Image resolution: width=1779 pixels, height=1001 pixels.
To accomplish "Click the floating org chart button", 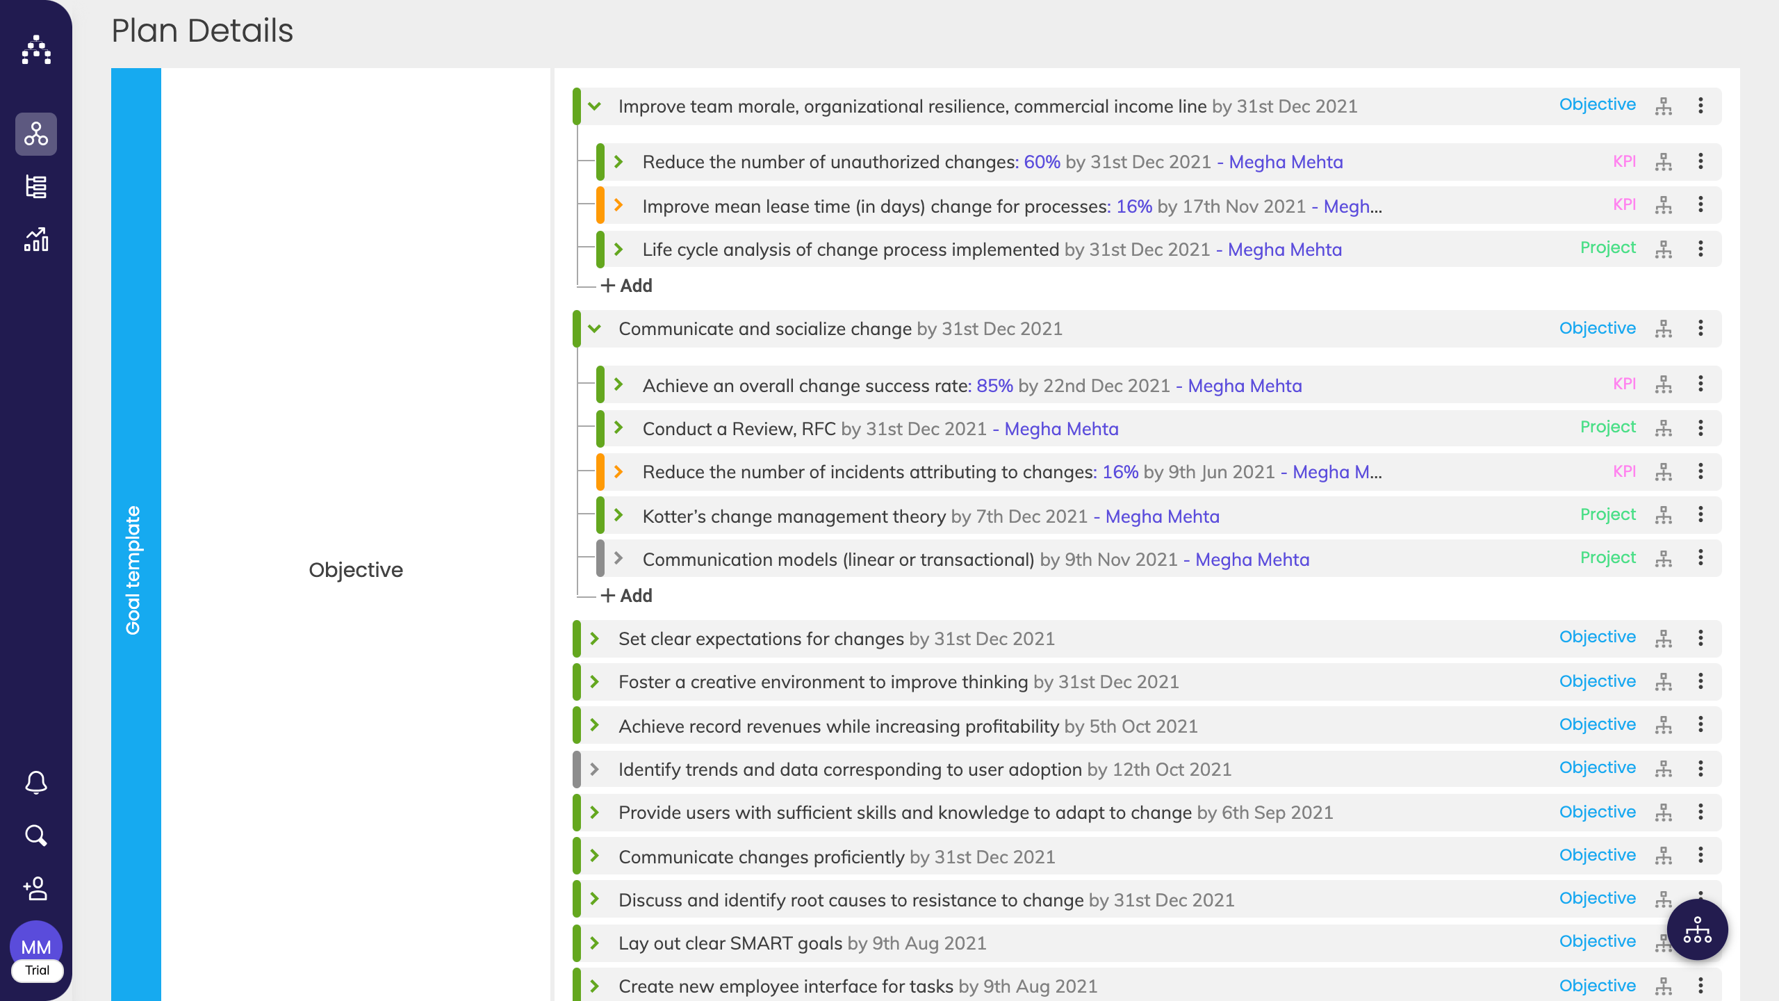I will coord(1697,930).
